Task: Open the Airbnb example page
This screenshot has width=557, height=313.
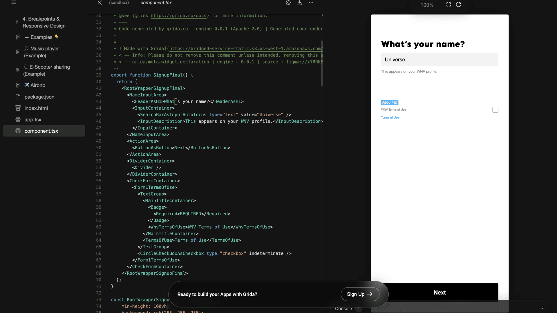Action: 38,85
